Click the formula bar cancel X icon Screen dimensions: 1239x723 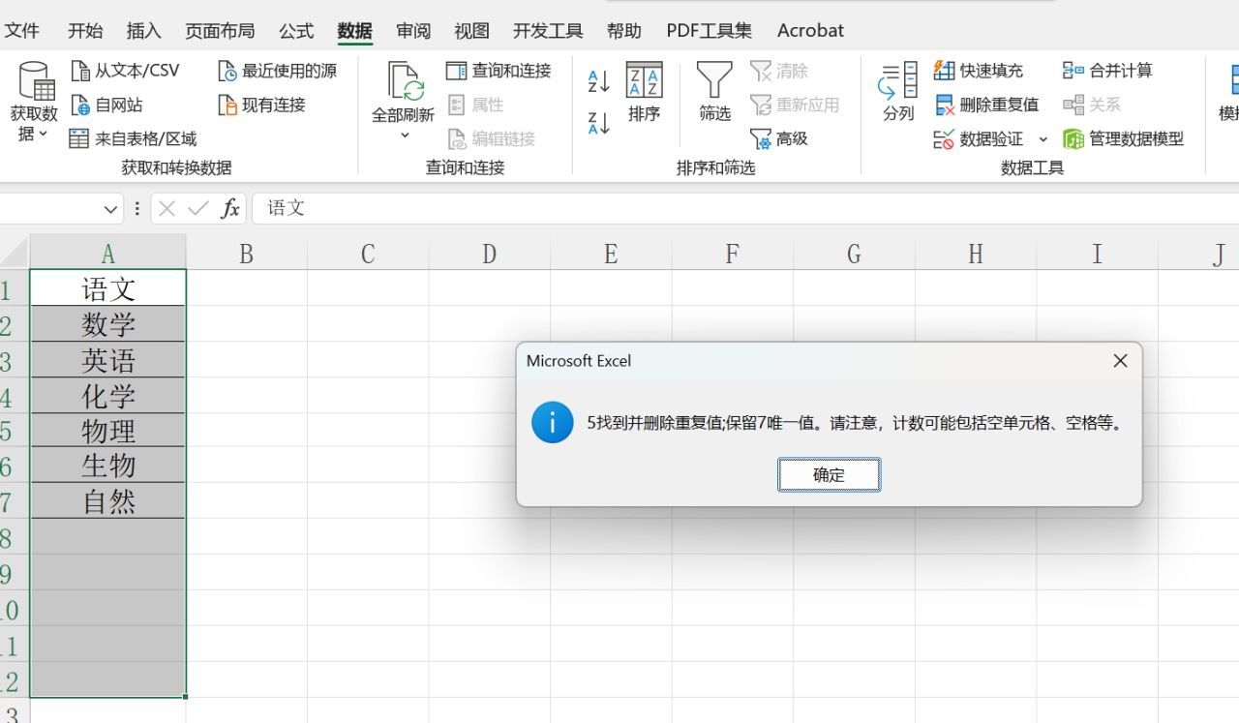[166, 208]
